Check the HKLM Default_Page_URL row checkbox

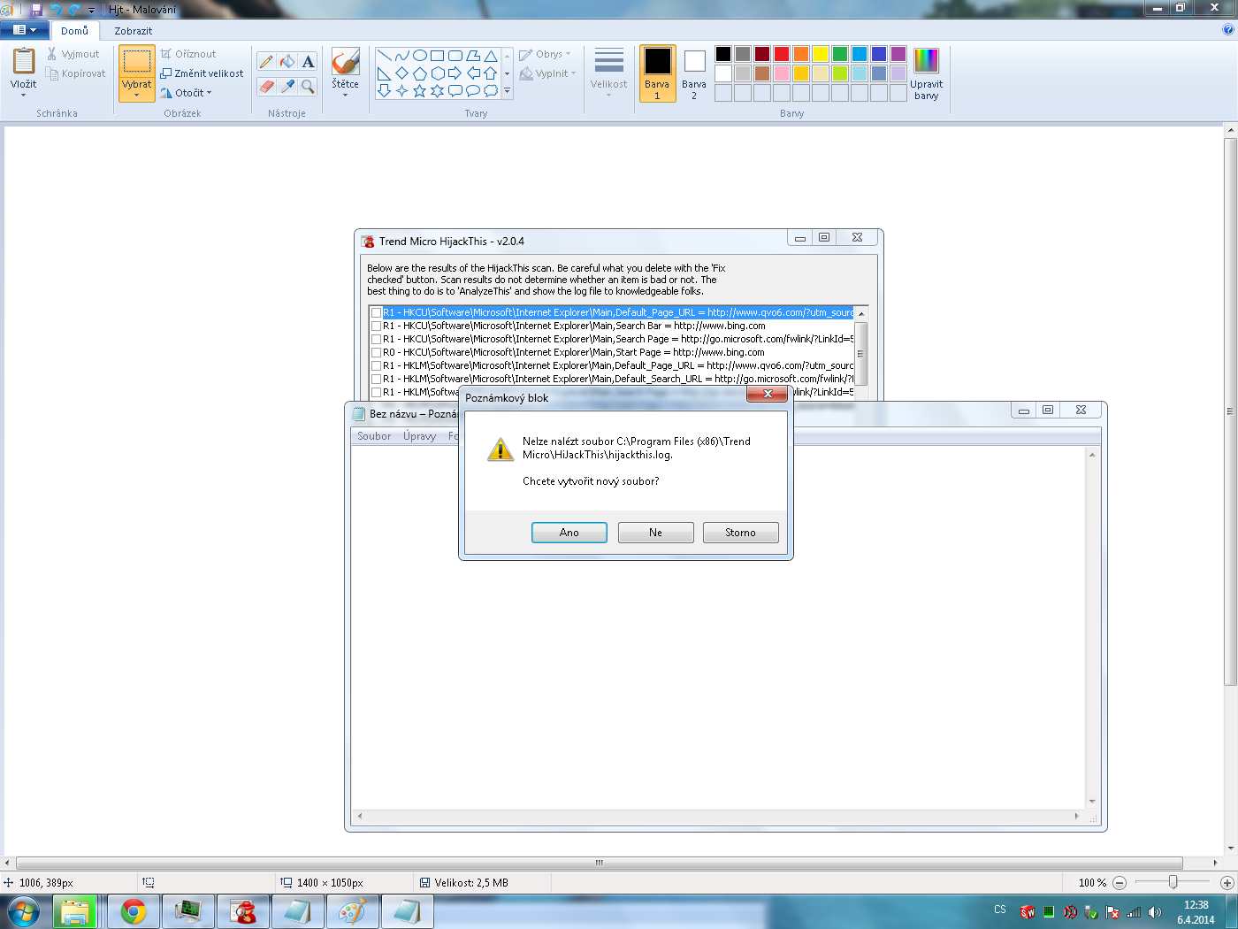(377, 365)
